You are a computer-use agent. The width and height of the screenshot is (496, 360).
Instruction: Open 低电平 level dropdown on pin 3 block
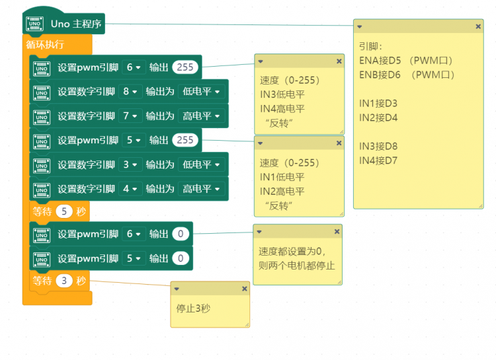coord(201,164)
